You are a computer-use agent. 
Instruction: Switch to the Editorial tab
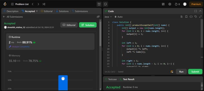(47, 11)
